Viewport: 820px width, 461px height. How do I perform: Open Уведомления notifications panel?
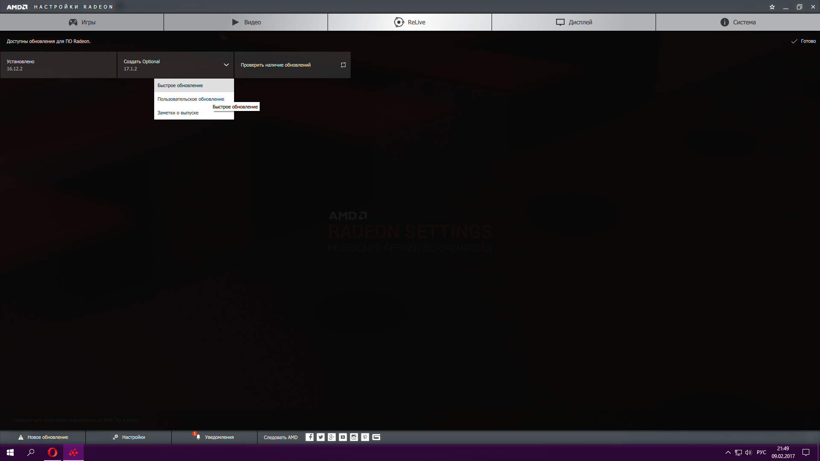tap(214, 437)
